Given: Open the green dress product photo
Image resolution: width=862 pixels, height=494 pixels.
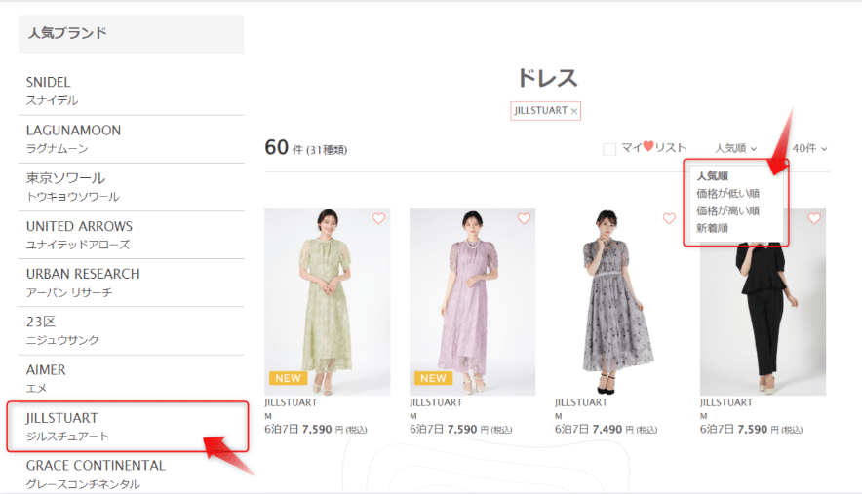Looking at the screenshot, I should click(327, 301).
